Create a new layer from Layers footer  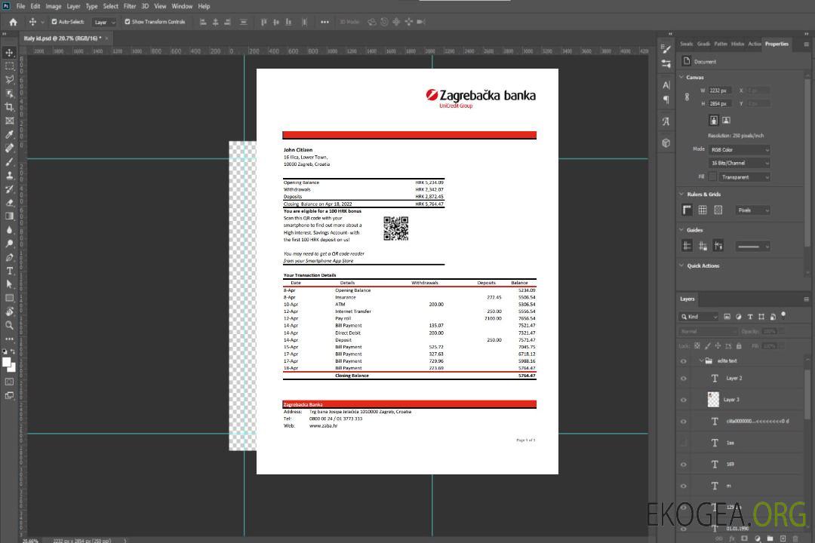coord(783,538)
